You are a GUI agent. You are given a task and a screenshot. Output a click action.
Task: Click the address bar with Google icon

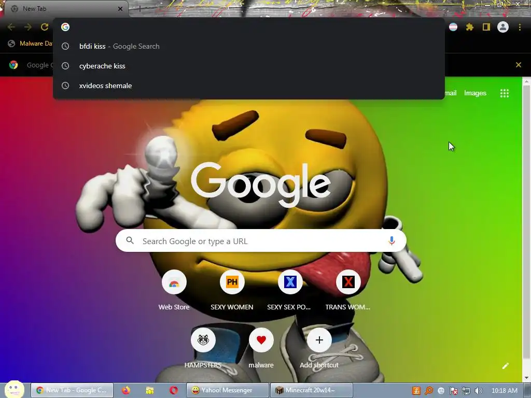[x=249, y=27]
